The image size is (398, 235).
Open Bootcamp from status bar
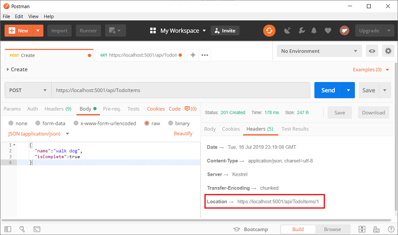251,229
